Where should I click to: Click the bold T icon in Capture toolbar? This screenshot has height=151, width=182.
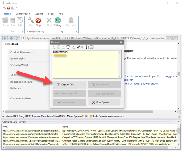(68, 47)
